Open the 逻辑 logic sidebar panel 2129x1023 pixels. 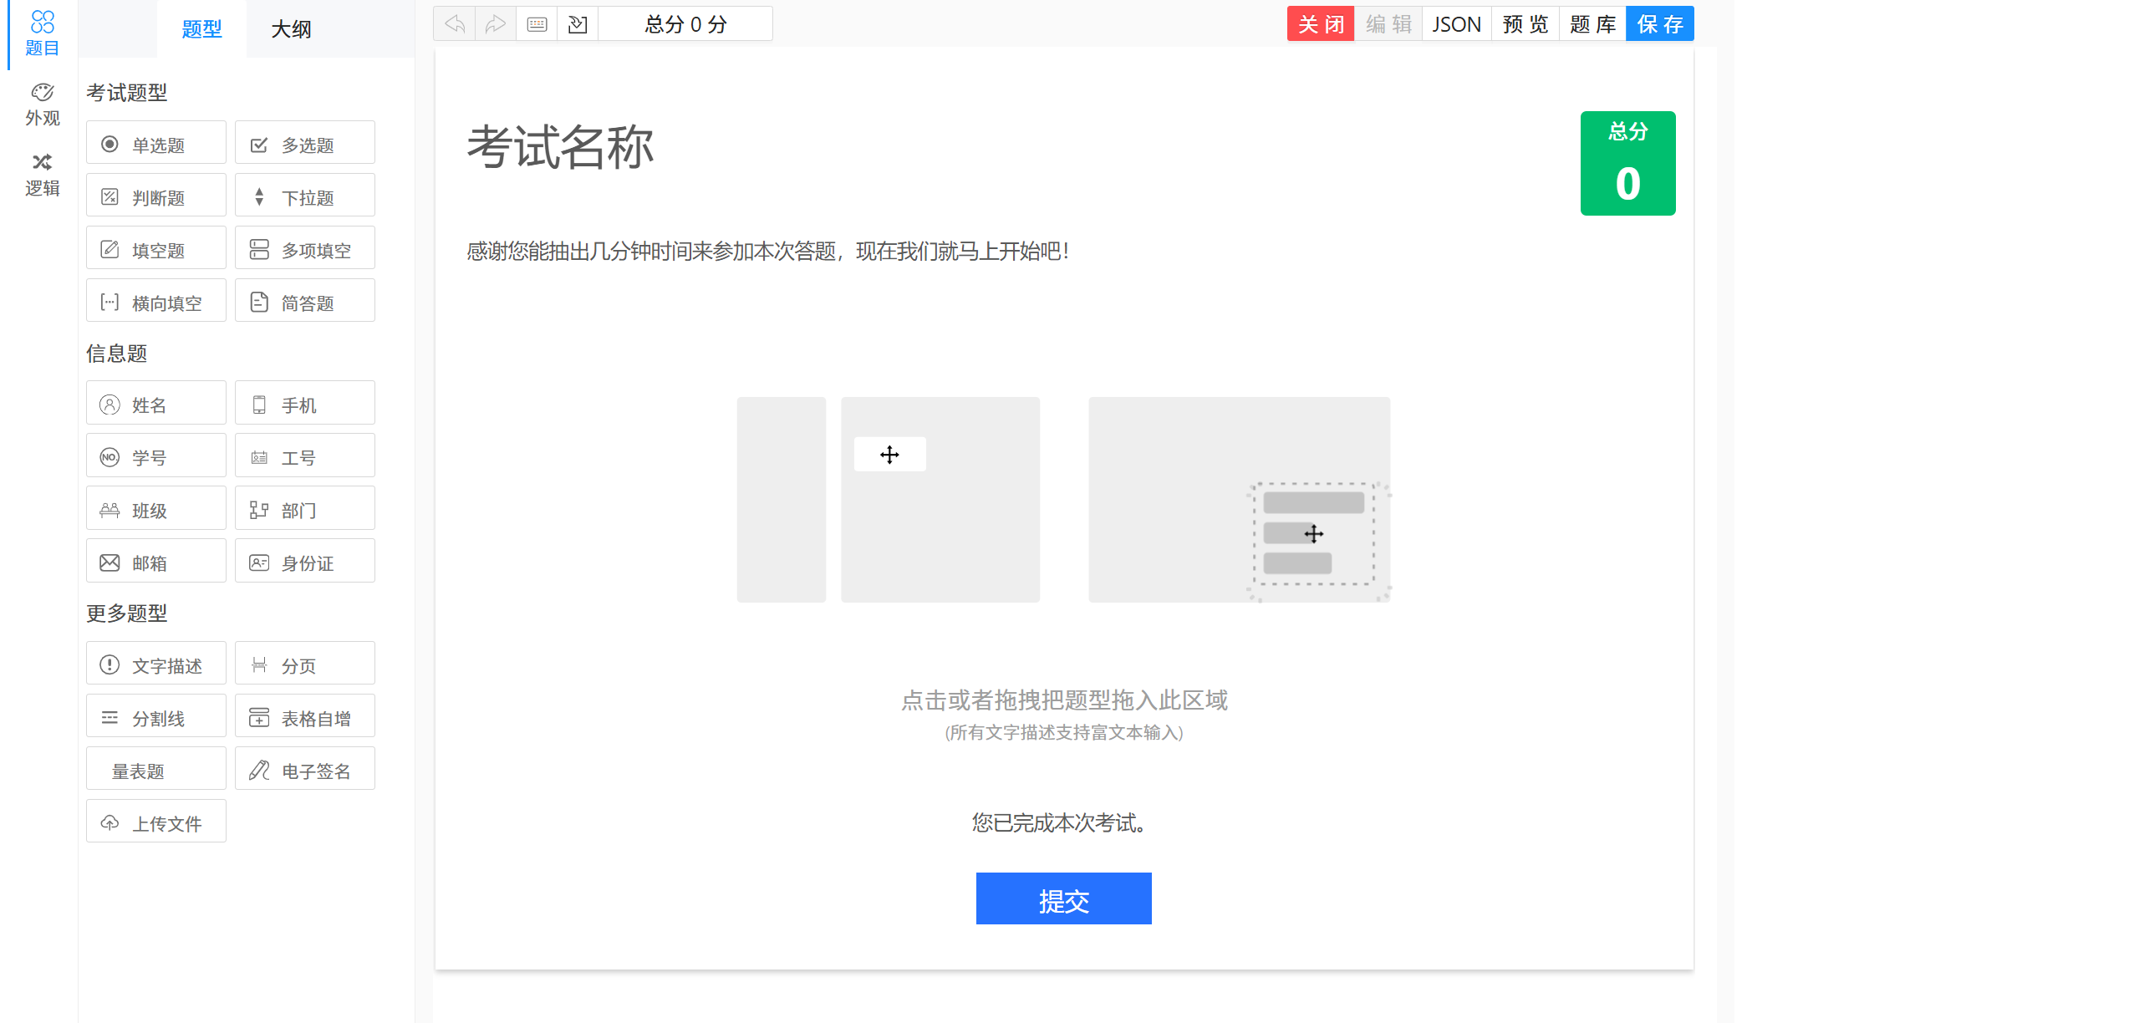coord(42,175)
